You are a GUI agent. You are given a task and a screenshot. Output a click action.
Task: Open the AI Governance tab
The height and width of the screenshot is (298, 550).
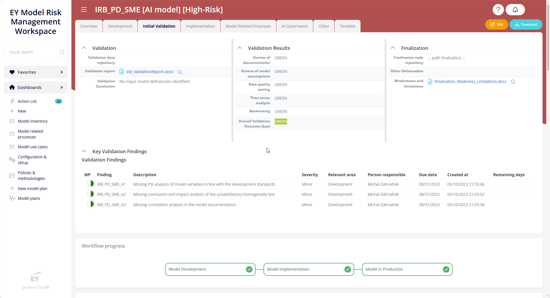point(295,26)
